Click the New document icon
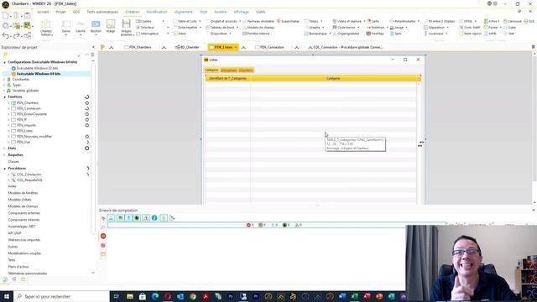This screenshot has width=537, height=302. tap(6, 16)
